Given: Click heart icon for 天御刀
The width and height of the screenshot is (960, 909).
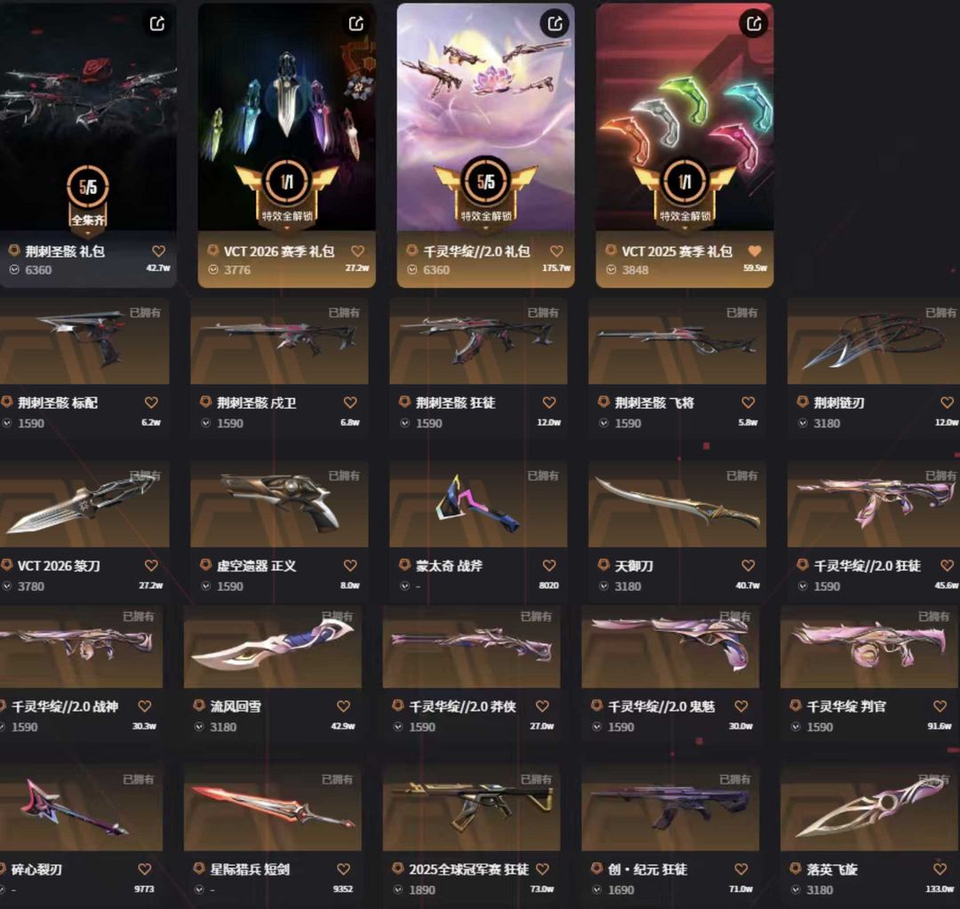Looking at the screenshot, I should [x=748, y=565].
